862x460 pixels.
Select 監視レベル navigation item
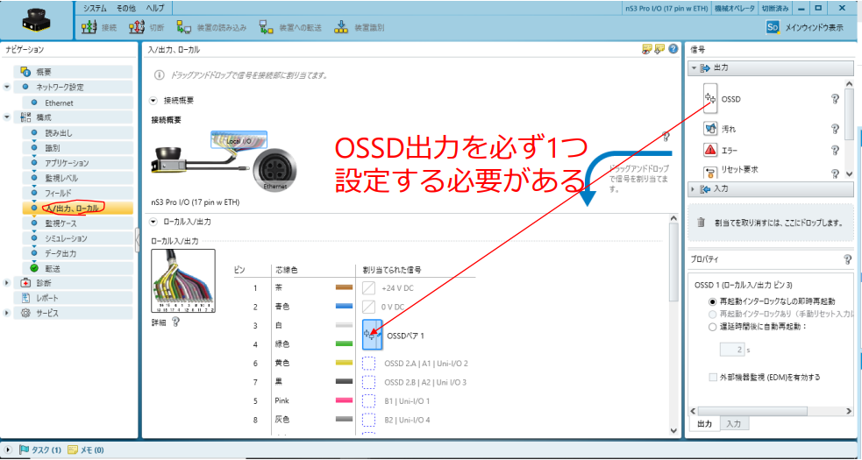(76, 178)
